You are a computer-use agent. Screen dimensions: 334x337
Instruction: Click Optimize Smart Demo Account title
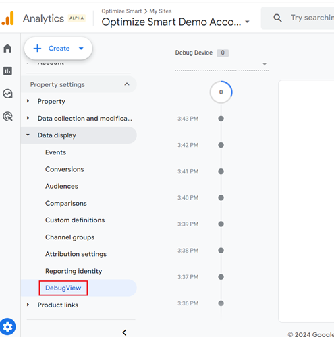coord(171,22)
